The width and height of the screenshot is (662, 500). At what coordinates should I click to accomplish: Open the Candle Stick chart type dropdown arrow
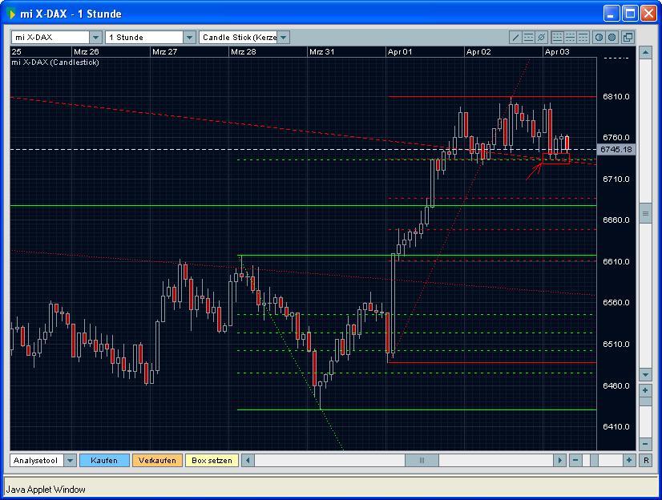click(x=283, y=37)
